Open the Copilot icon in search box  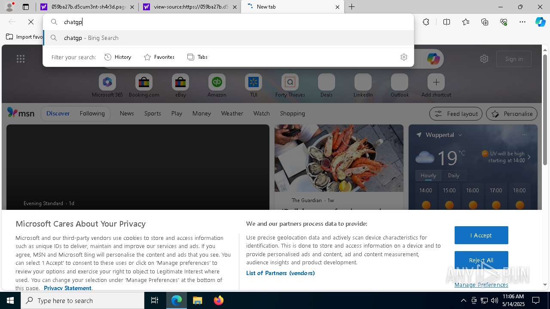click(x=433, y=59)
